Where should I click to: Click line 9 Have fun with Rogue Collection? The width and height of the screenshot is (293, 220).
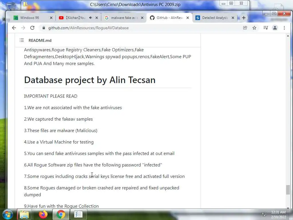(61, 206)
